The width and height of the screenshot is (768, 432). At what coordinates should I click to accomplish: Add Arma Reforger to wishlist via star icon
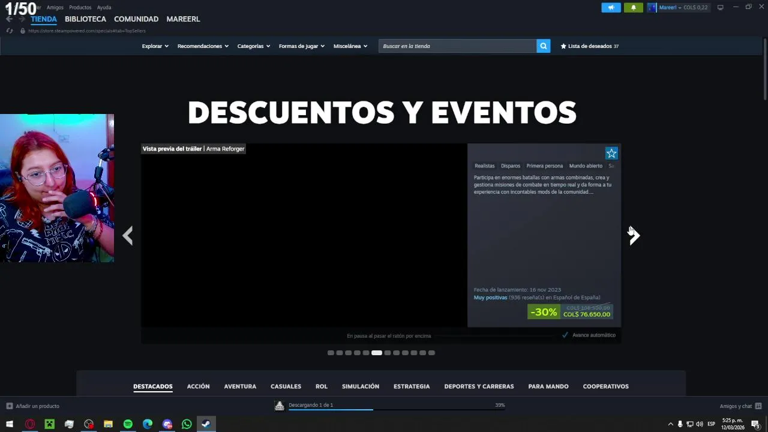point(611,154)
